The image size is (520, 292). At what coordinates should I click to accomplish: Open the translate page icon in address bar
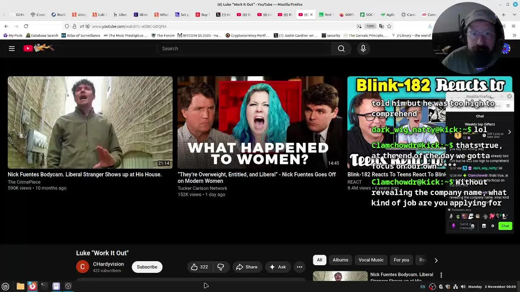pyautogui.click(x=381, y=26)
